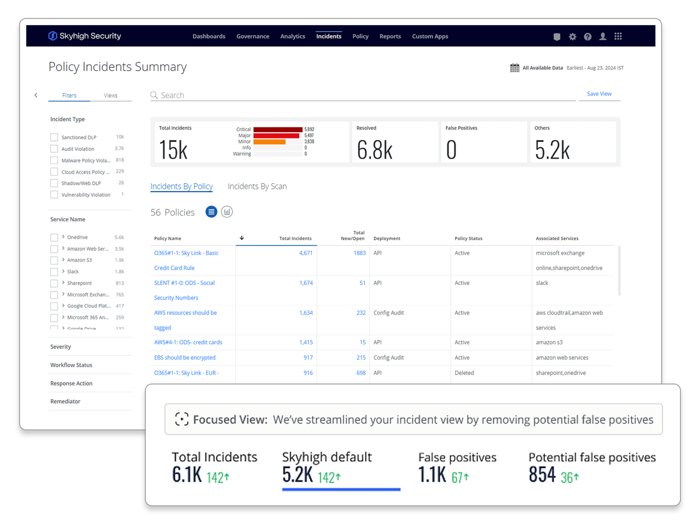Switch to the bar chart view icon
Image resolution: width=700 pixels, height=524 pixels.
(227, 212)
